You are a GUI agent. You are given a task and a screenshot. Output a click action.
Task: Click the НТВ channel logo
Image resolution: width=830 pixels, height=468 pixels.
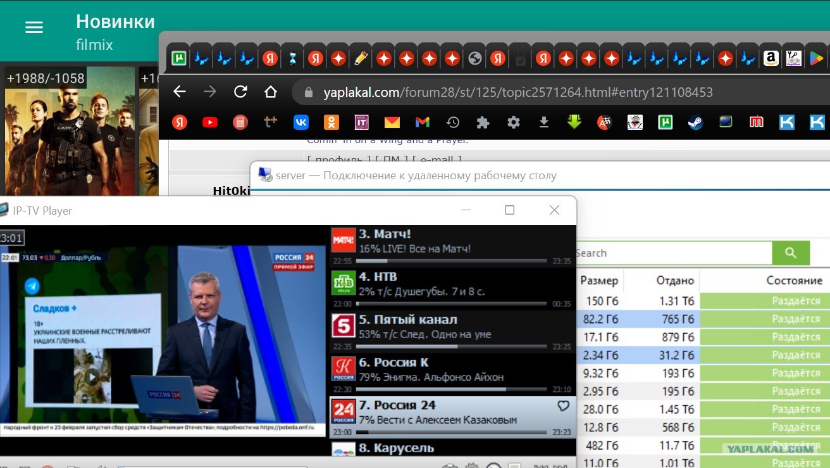click(x=344, y=283)
